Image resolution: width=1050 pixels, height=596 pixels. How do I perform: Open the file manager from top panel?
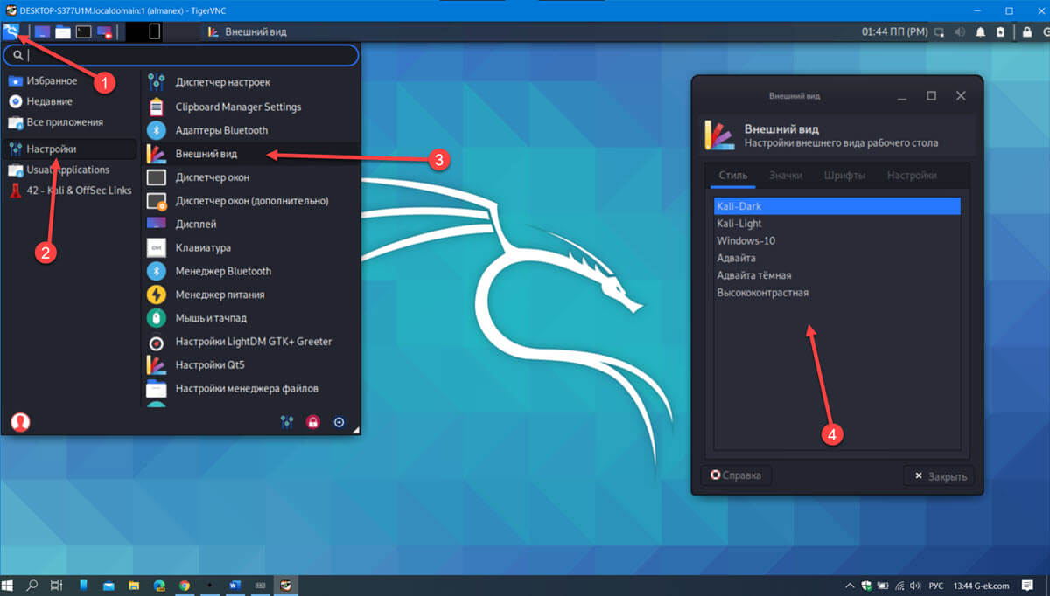[x=62, y=32]
